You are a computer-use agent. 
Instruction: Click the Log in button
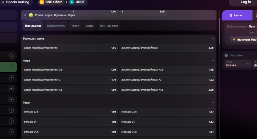[246, 2]
